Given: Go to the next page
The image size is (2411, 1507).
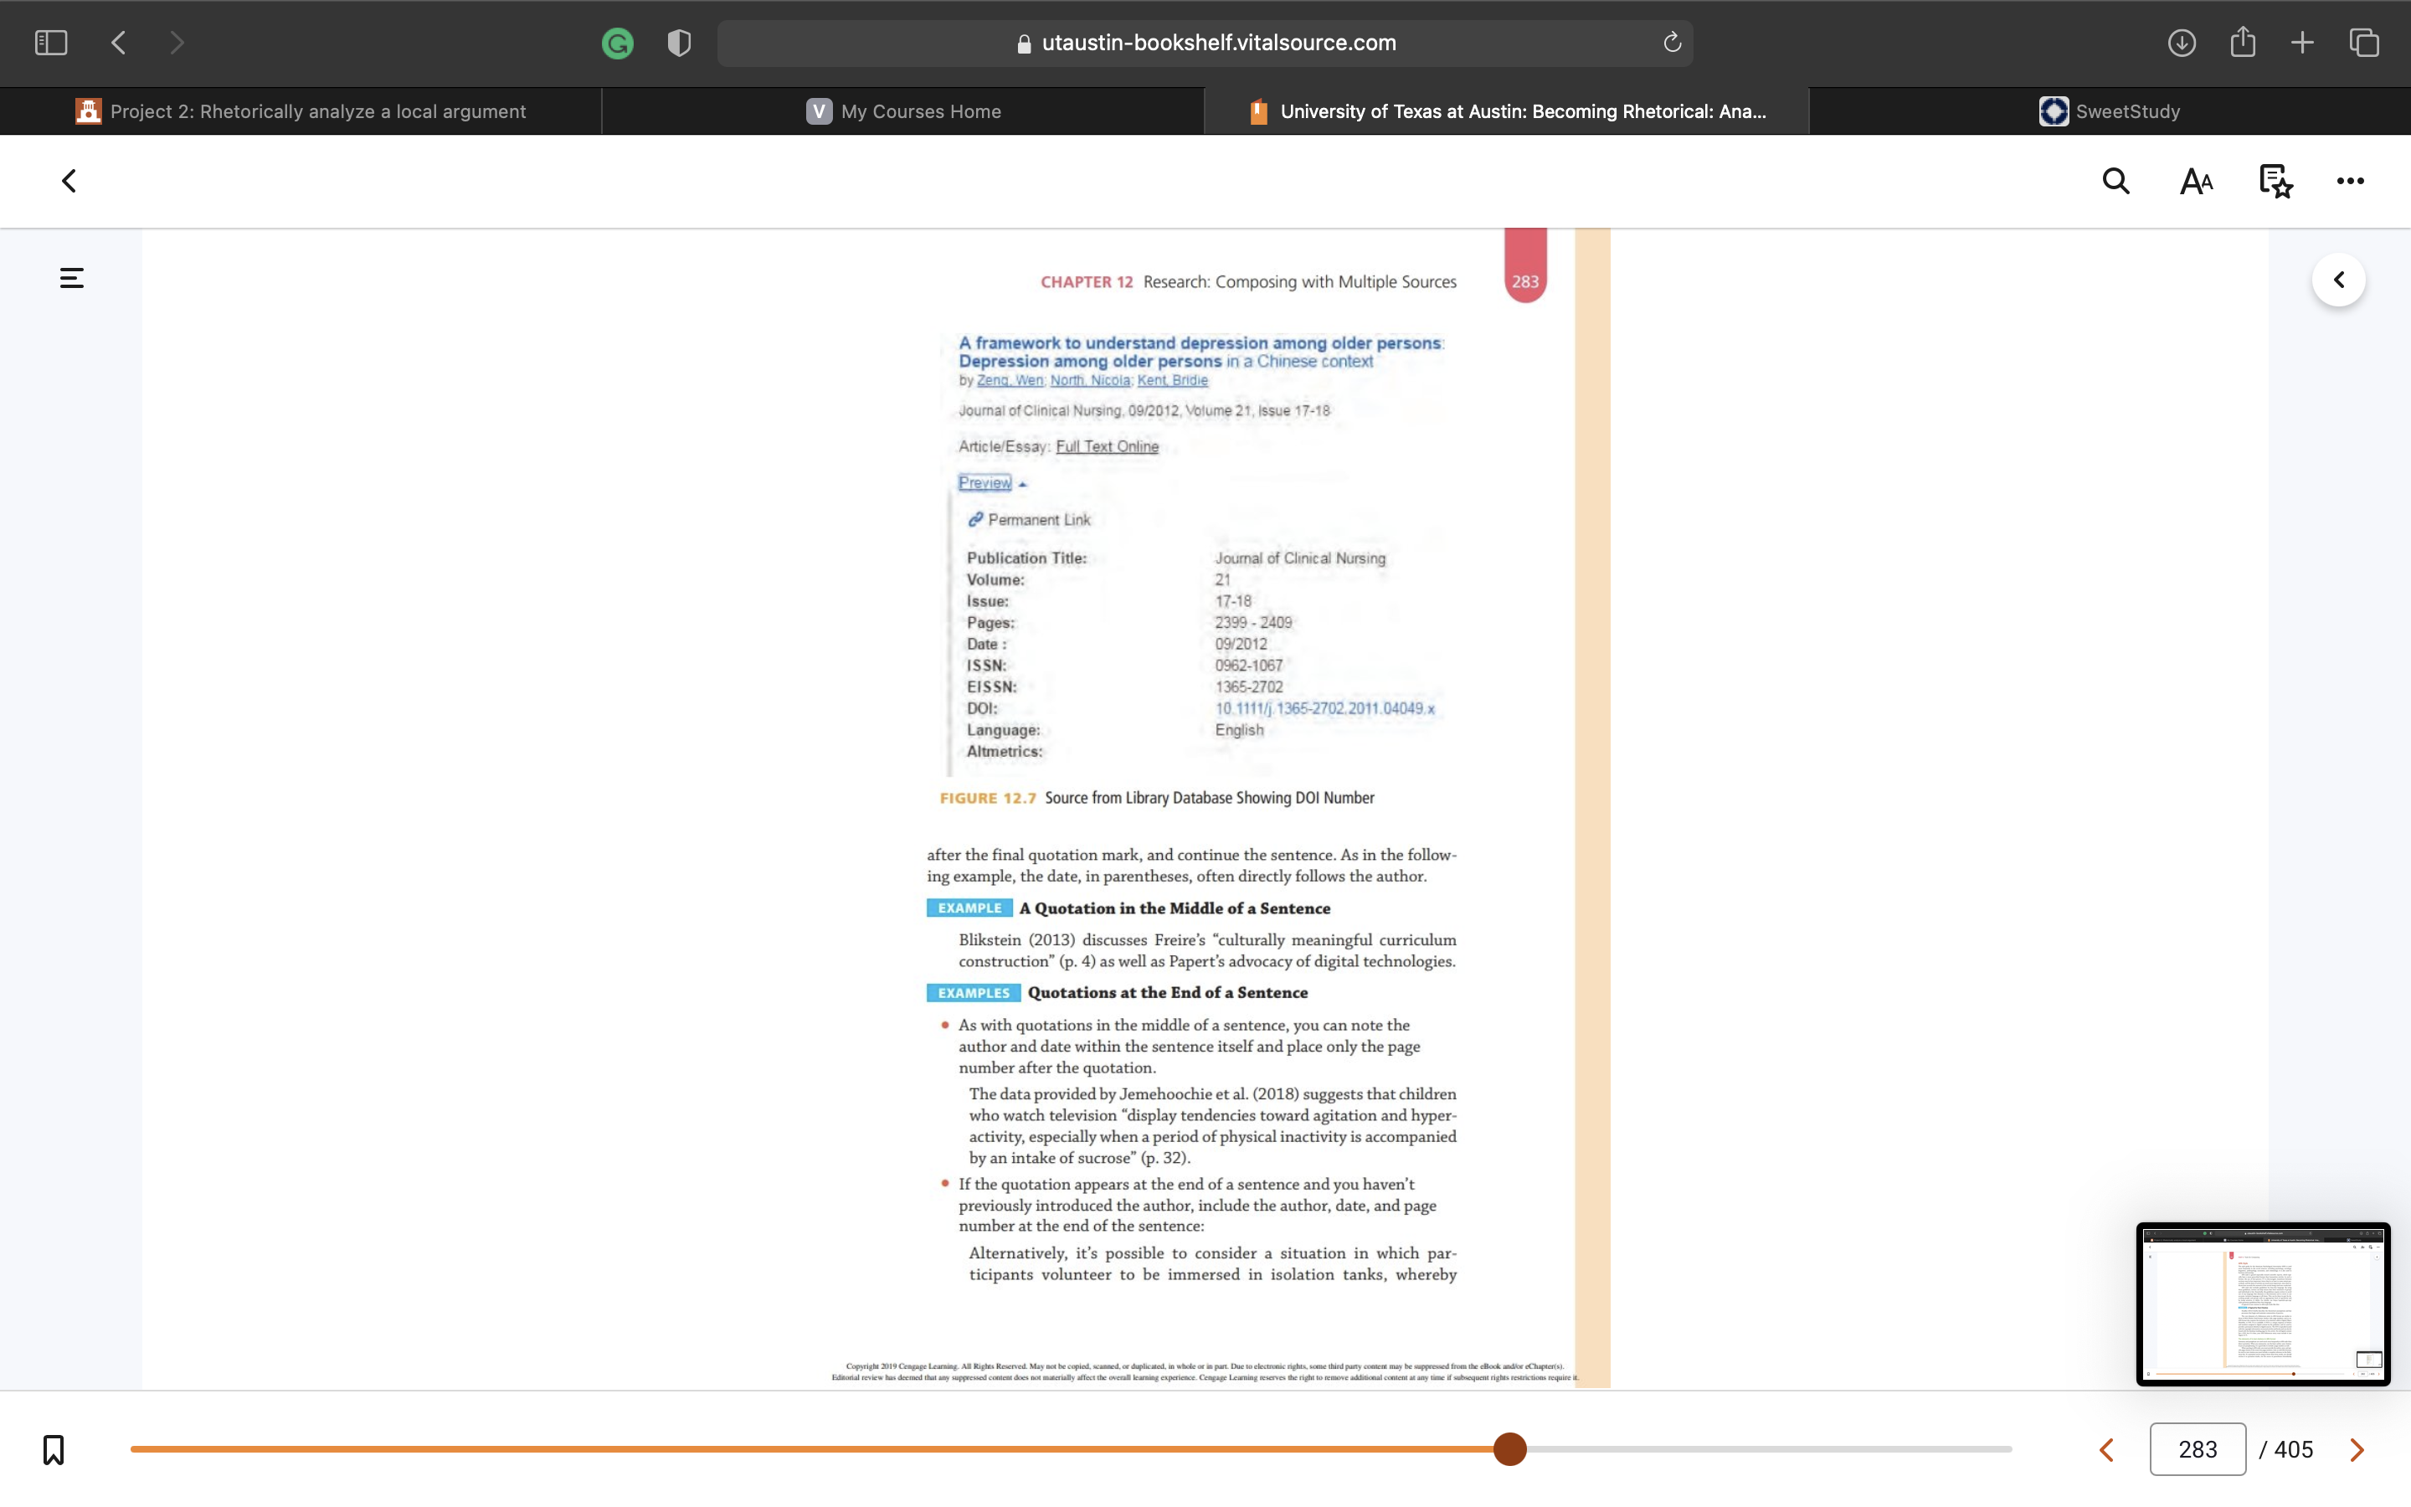Looking at the screenshot, I should click(x=2357, y=1450).
